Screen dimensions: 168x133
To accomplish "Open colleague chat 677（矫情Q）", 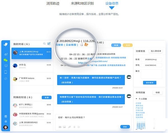I will pos(32,106).
